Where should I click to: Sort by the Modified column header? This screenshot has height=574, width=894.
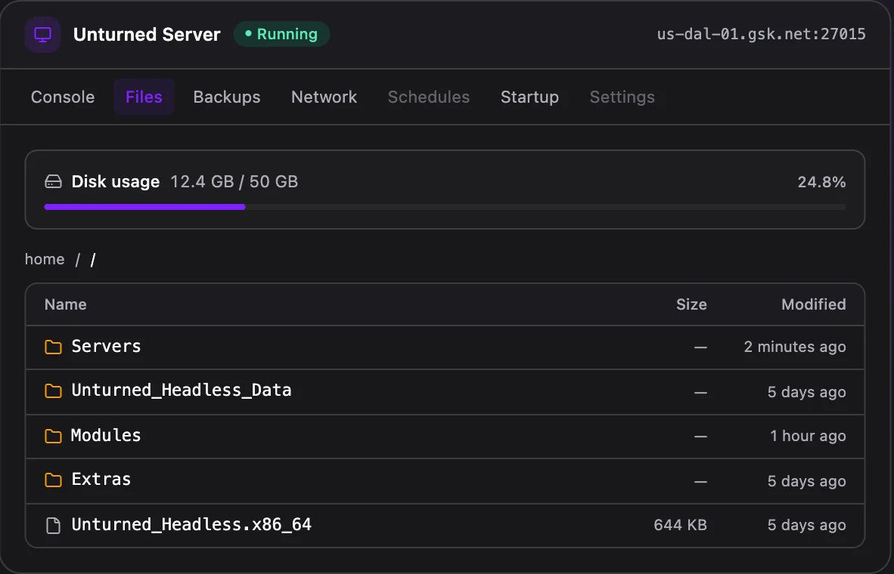click(x=814, y=304)
